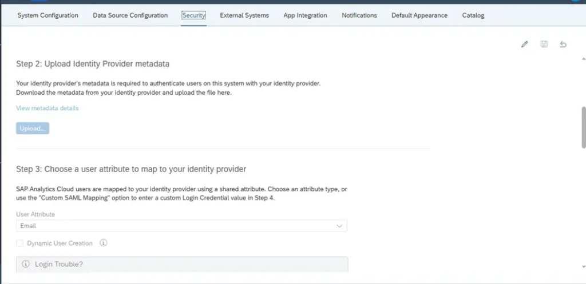The image size is (586, 284).
Task: Open the App Integration tab
Action: pyautogui.click(x=305, y=15)
